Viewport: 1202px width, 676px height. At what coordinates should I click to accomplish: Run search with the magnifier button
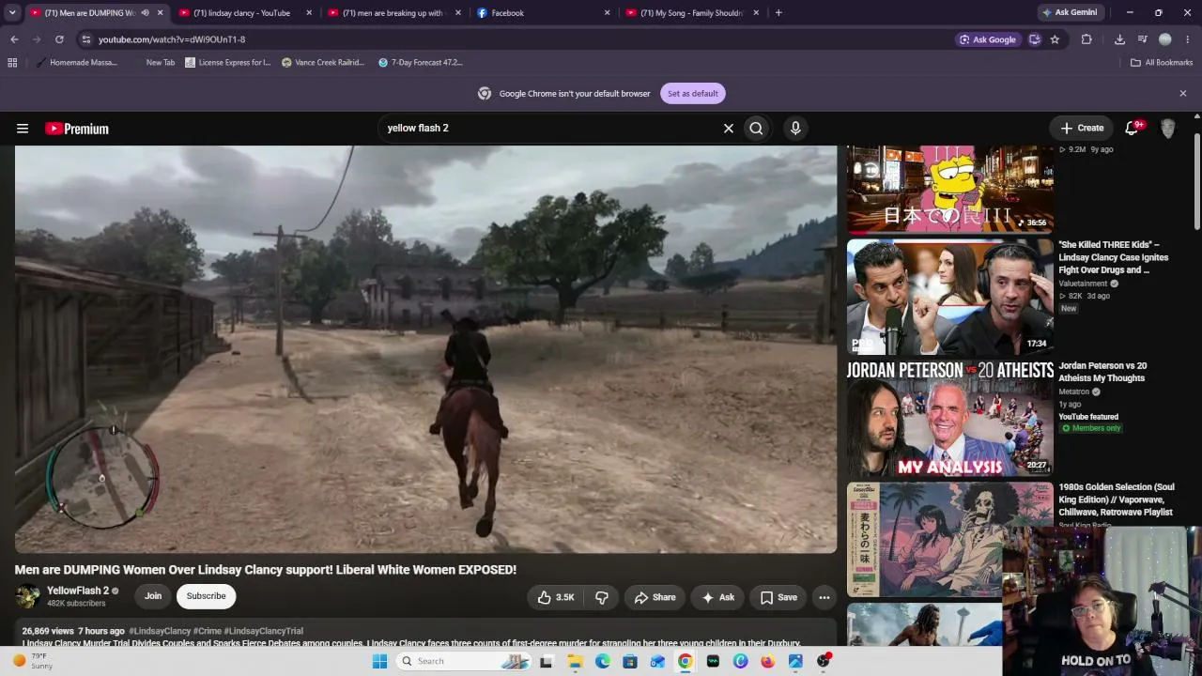click(756, 129)
